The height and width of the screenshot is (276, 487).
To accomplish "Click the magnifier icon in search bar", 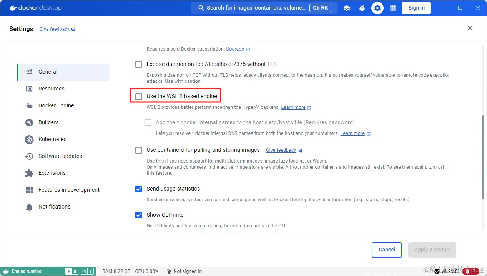I will pos(201,8).
